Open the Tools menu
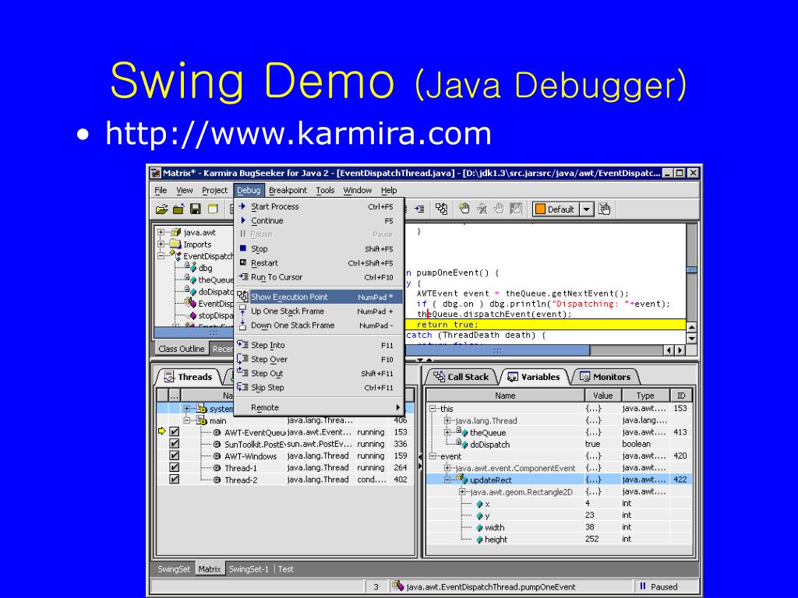The width and height of the screenshot is (798, 598). (325, 190)
